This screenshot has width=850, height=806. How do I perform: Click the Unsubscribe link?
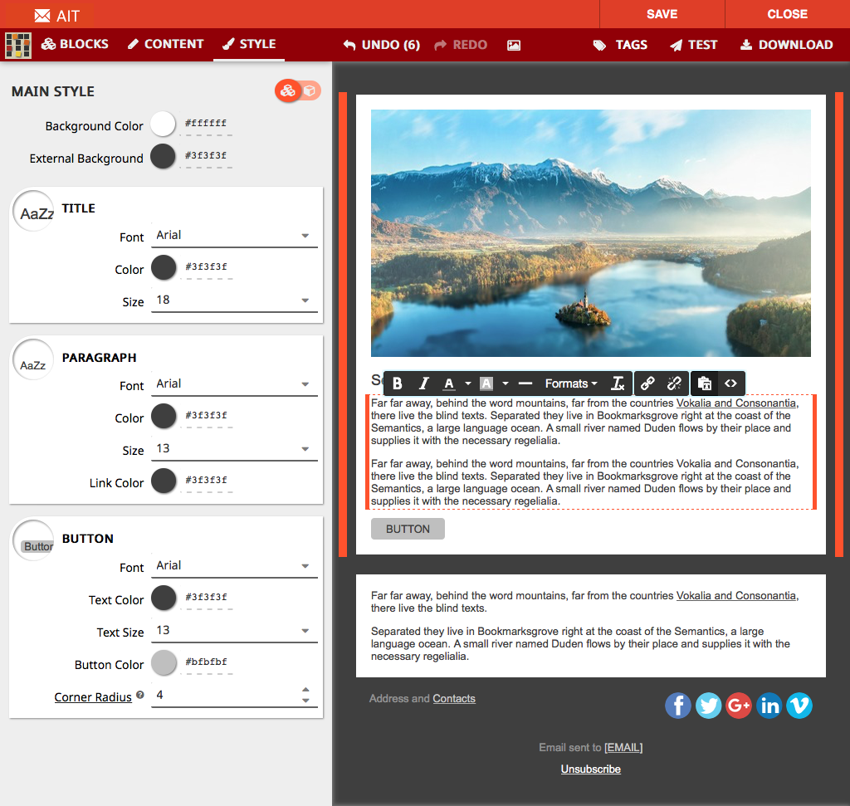coord(590,769)
